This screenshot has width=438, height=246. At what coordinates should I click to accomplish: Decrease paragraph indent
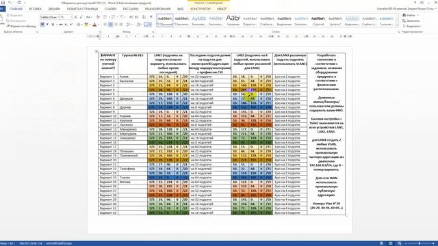(131, 17)
